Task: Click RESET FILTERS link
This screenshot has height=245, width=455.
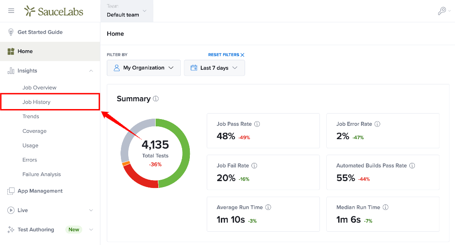Action: 226,55
